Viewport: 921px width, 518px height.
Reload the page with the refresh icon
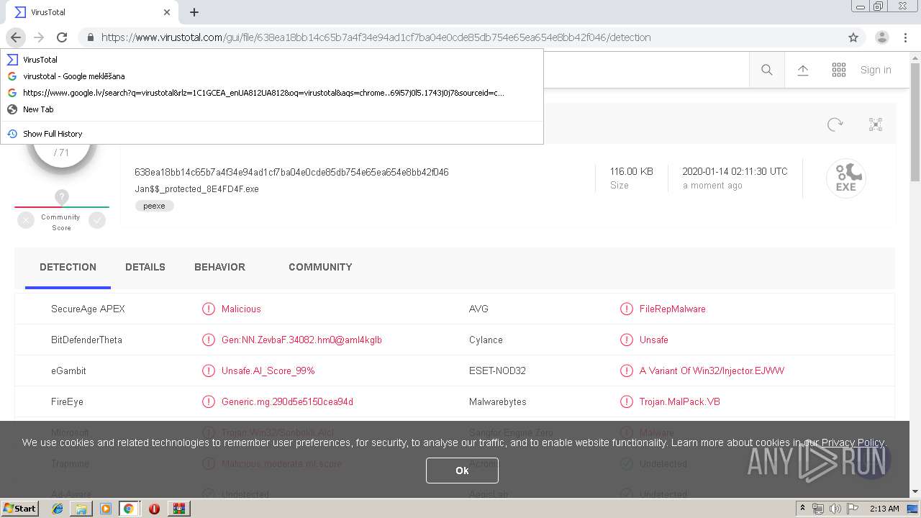pyautogui.click(x=62, y=37)
